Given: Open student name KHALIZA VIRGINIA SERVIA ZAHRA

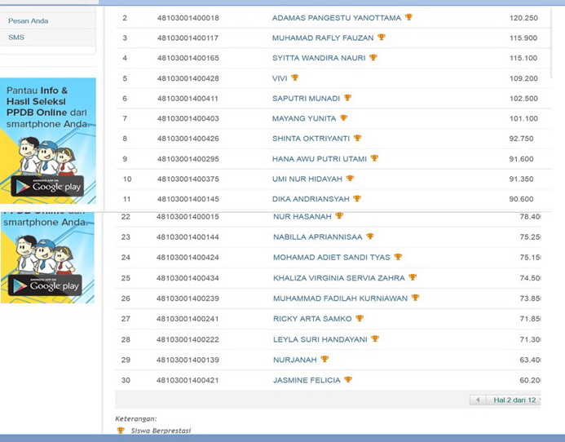Looking at the screenshot, I should (339, 278).
